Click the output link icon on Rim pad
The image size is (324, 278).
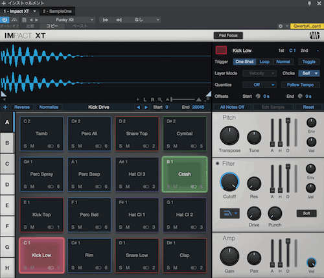pyautogui.click(x=98, y=268)
